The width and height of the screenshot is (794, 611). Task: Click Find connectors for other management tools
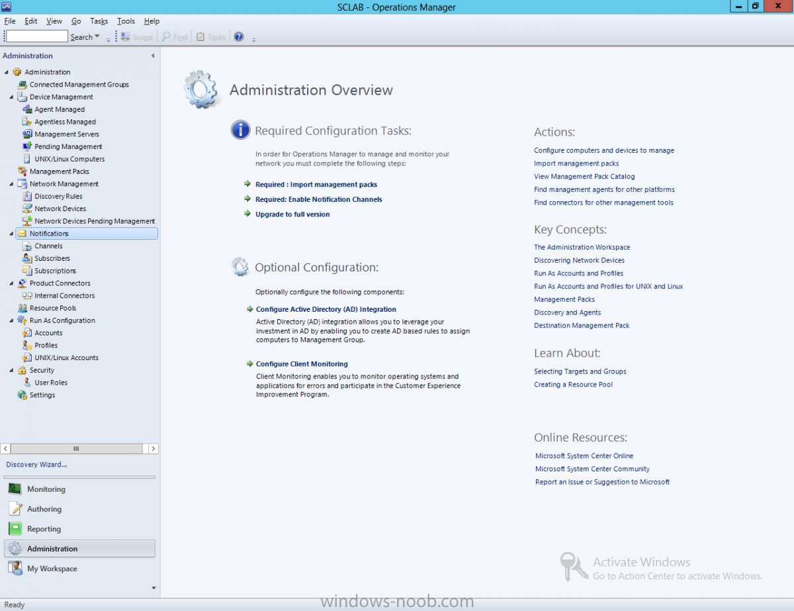[x=603, y=203]
